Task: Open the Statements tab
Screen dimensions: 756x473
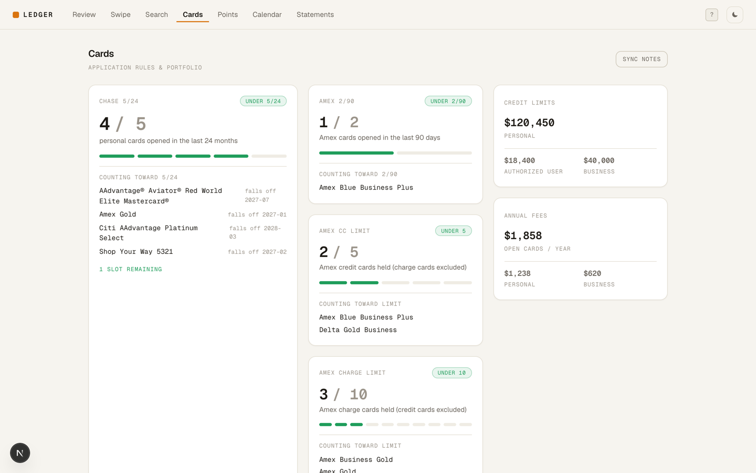Action: click(315, 15)
